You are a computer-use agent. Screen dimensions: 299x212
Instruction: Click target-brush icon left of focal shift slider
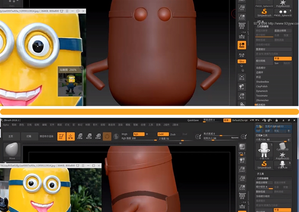point(198,137)
